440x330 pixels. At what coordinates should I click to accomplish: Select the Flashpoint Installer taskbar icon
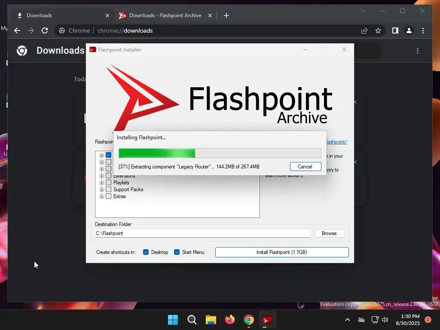pos(267,320)
